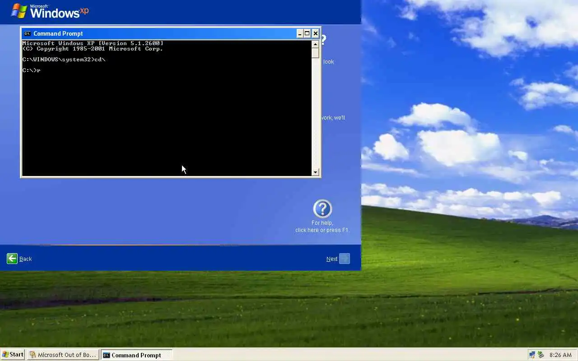Switch to Microsoft Out of Box taskbar button
The image size is (578, 361).
[63, 355]
